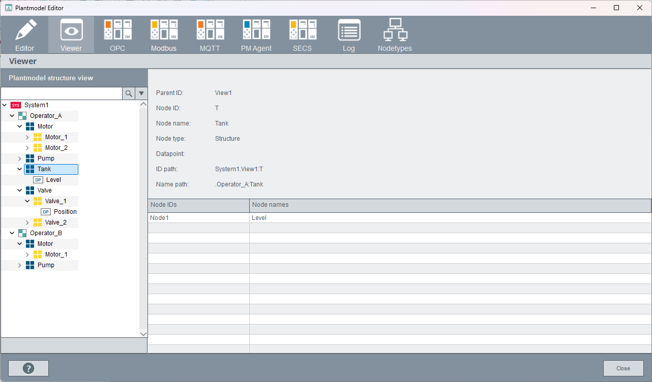Click the ID path value System1.View1:T
The height and width of the screenshot is (382, 652).
coord(239,169)
